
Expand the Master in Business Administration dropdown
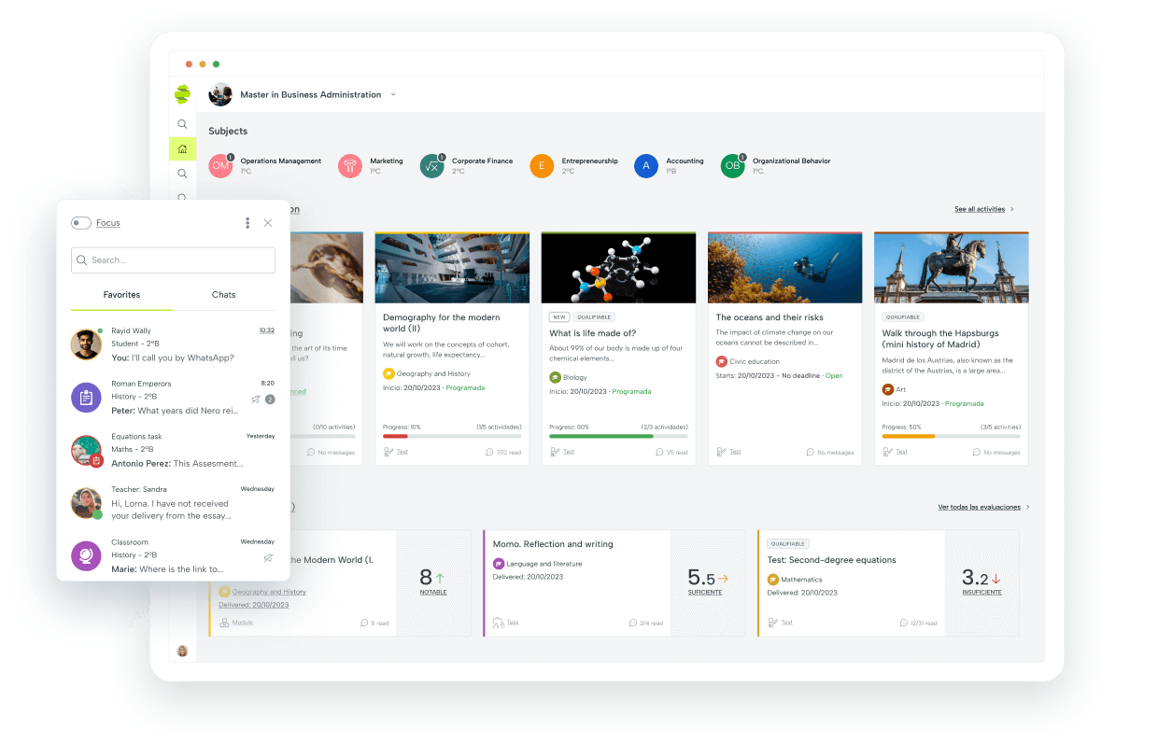(x=393, y=94)
